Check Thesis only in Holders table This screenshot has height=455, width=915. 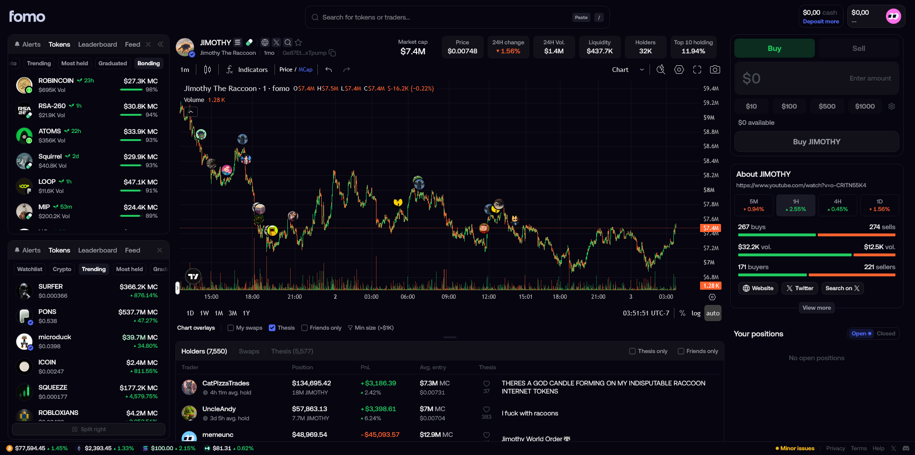tap(632, 351)
